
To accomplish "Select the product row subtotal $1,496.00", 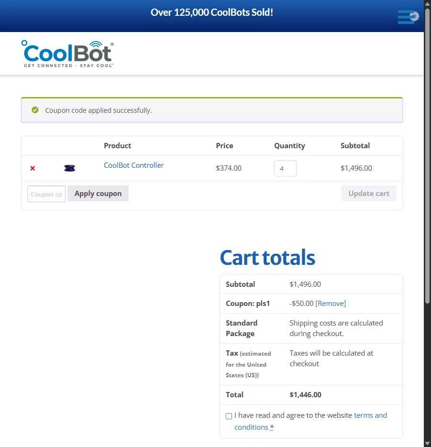I will [356, 168].
